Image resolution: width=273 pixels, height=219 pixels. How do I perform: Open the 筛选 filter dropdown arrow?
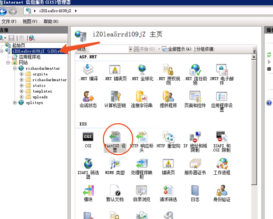131,49
